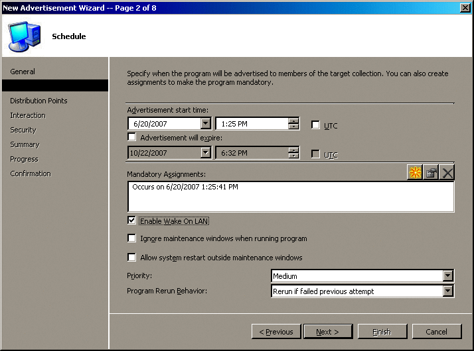
Task: Click the assignment properties icon
Action: 431,172
